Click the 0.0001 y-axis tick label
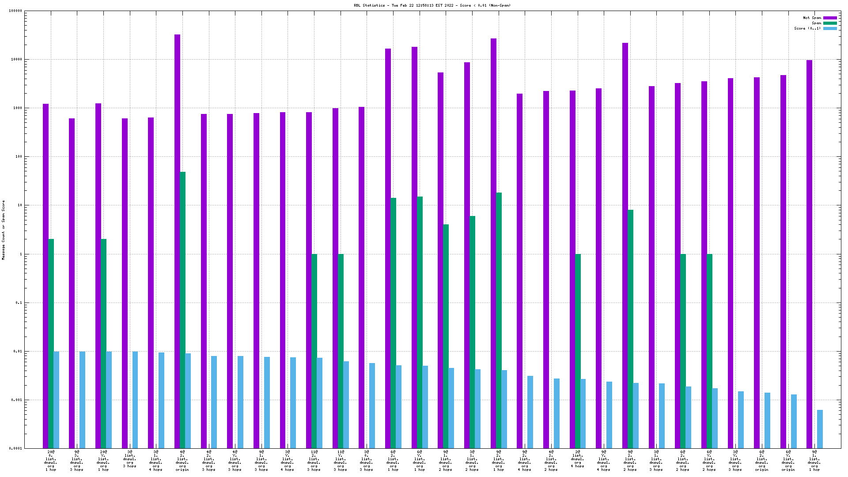This screenshot has height=477, width=848. [15, 449]
